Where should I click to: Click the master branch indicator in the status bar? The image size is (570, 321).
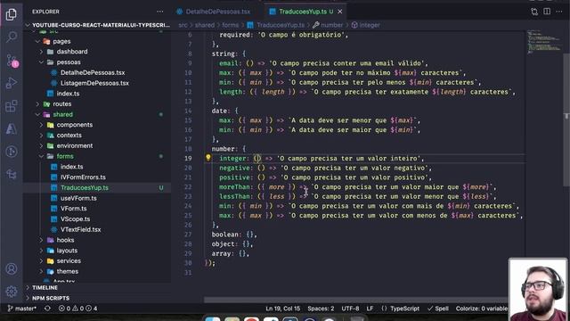tap(21, 309)
